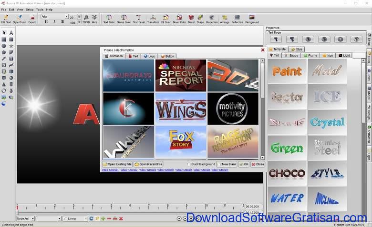Click the font size 20 stepper
This screenshot has height=227, width=372.
[79, 17]
